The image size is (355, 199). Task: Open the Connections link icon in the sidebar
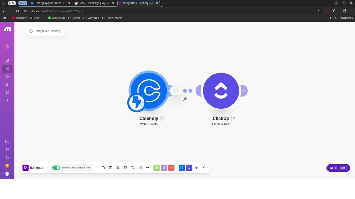[7, 85]
